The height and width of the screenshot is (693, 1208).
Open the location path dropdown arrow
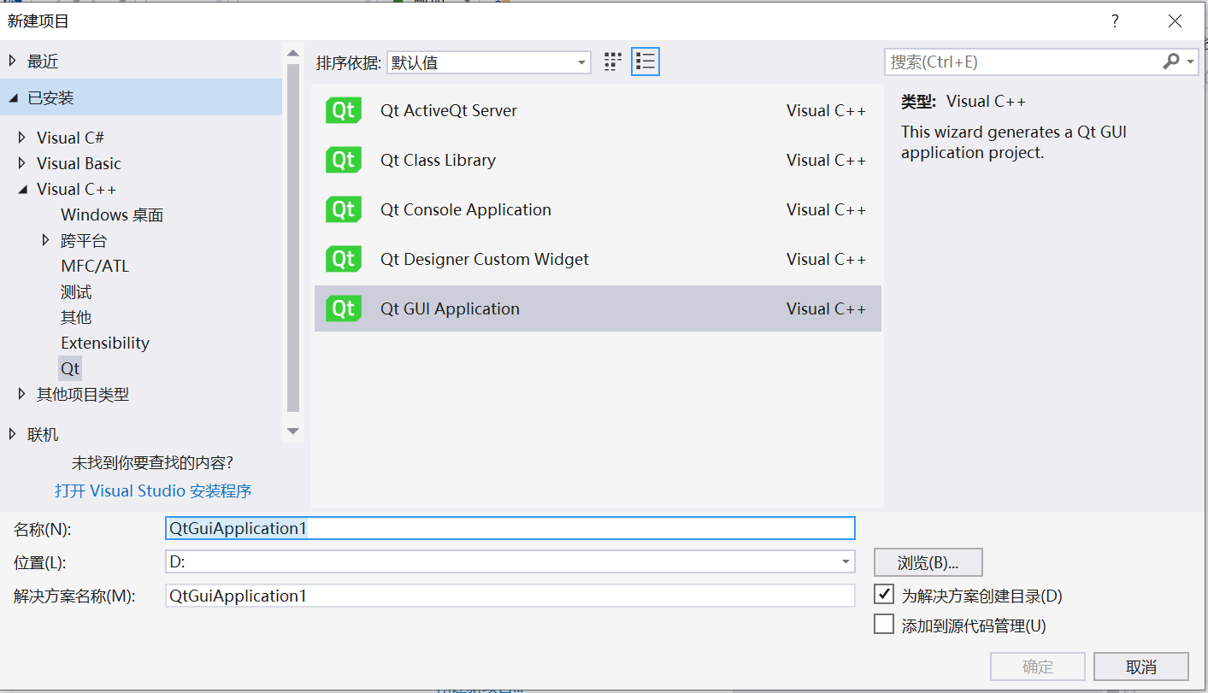point(846,562)
